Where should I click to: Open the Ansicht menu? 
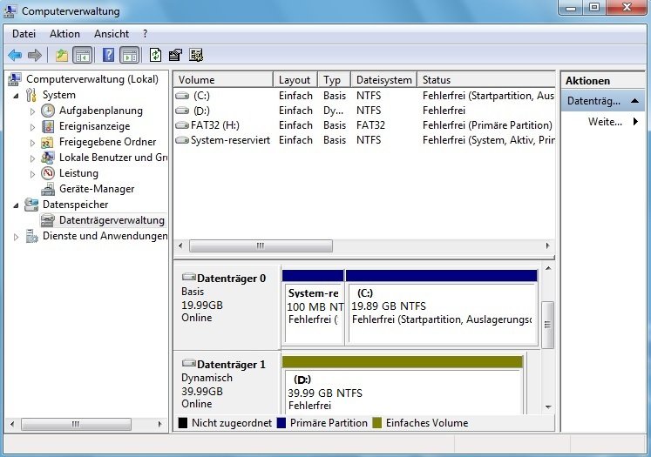click(112, 34)
